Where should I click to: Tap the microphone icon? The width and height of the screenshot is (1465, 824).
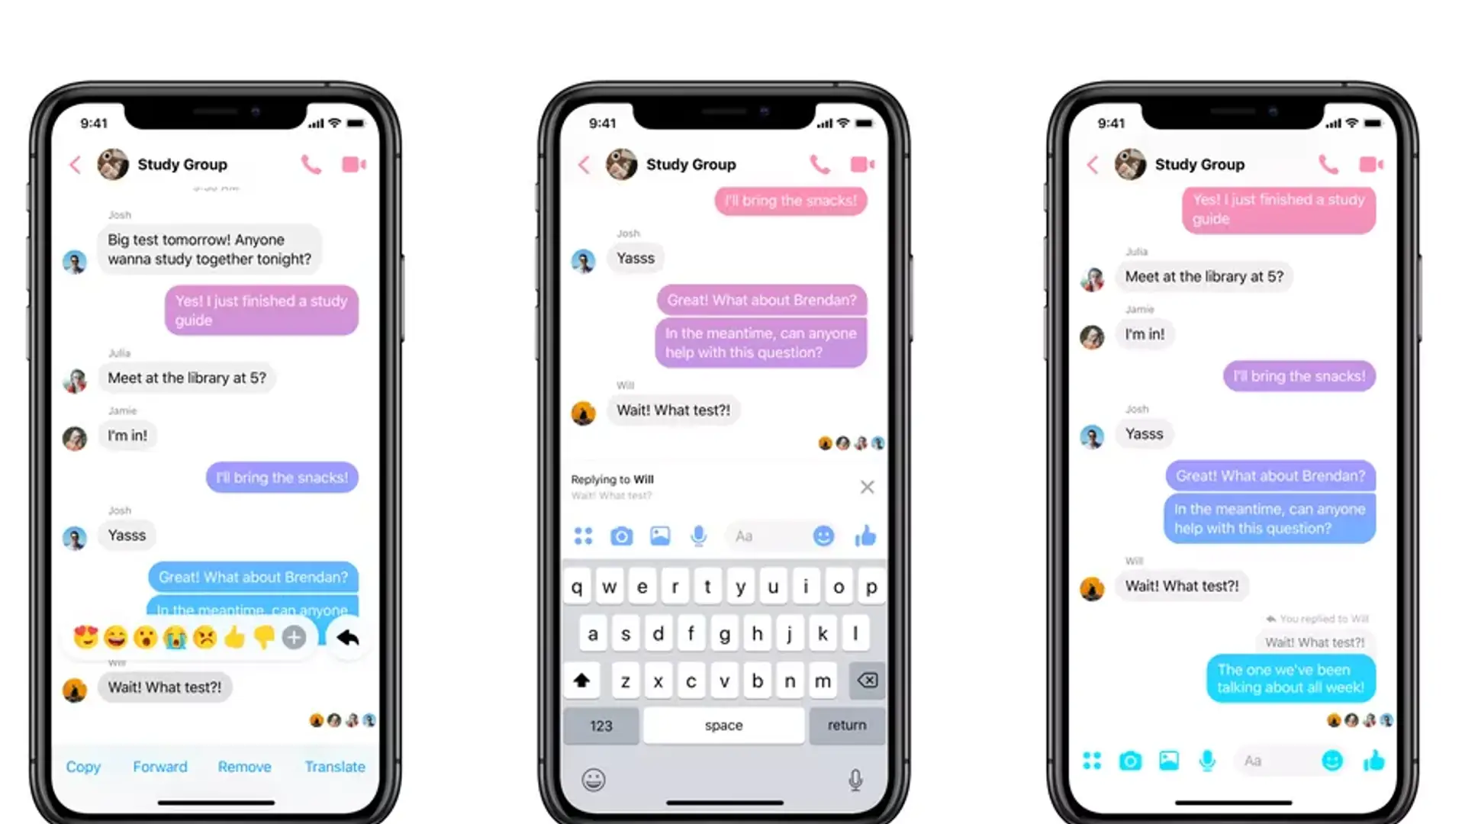click(x=697, y=536)
